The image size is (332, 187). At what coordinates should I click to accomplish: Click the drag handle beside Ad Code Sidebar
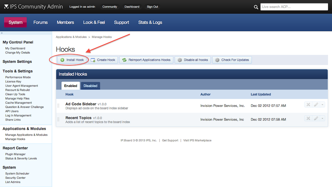point(58,106)
